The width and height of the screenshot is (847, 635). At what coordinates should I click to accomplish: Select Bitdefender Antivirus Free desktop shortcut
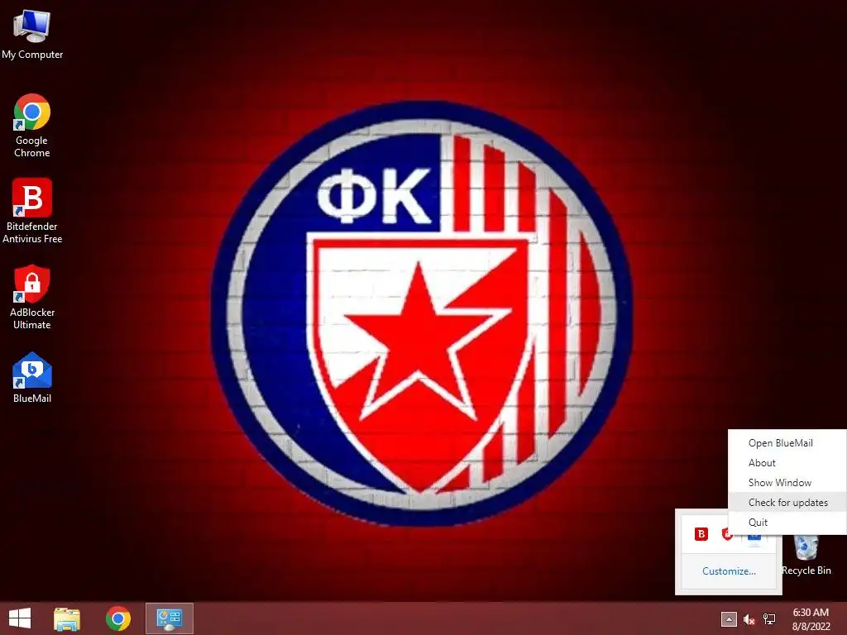pyautogui.click(x=32, y=211)
